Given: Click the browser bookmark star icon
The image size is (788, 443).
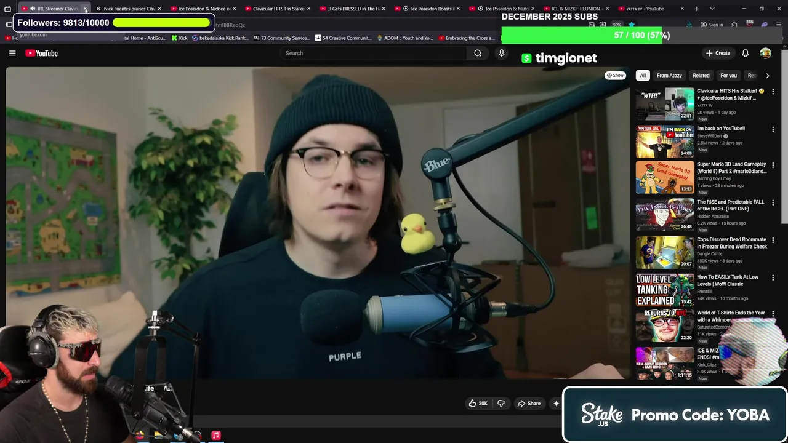Looking at the screenshot, I should coord(631,25).
